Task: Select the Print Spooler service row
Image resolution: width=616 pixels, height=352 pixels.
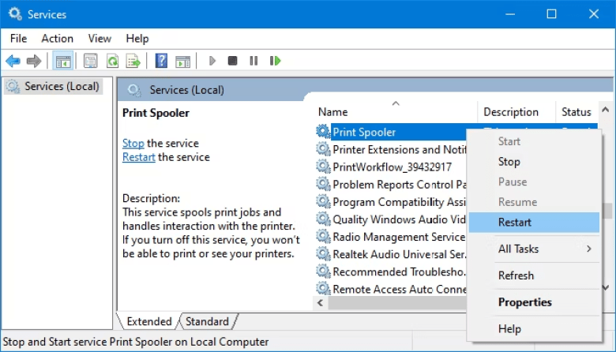Action: pyautogui.click(x=391, y=132)
